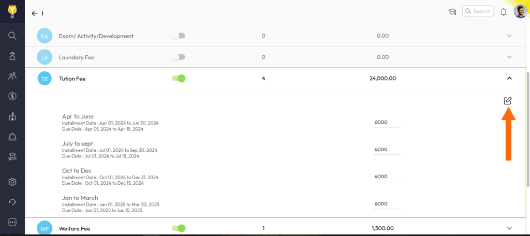Image resolution: width=530 pixels, height=236 pixels.
Task: Go back using the left arrow
Action: [x=34, y=13]
